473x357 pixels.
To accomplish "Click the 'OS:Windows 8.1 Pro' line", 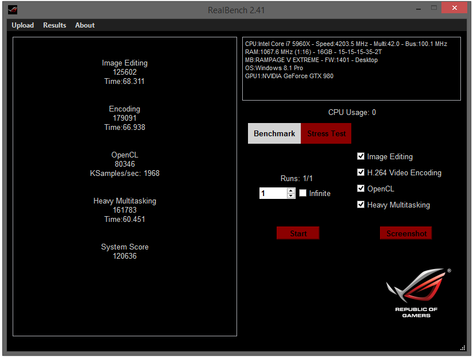I will pos(274,68).
